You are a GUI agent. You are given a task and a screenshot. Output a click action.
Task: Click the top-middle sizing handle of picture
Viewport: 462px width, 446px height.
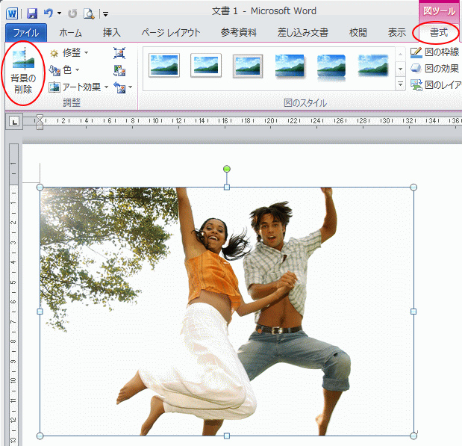227,187
